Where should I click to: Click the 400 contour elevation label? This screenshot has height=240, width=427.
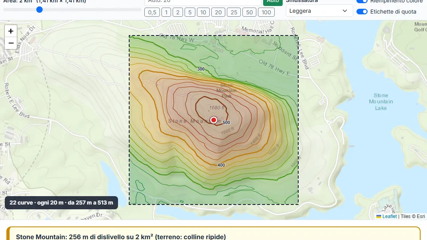pyautogui.click(x=221, y=165)
